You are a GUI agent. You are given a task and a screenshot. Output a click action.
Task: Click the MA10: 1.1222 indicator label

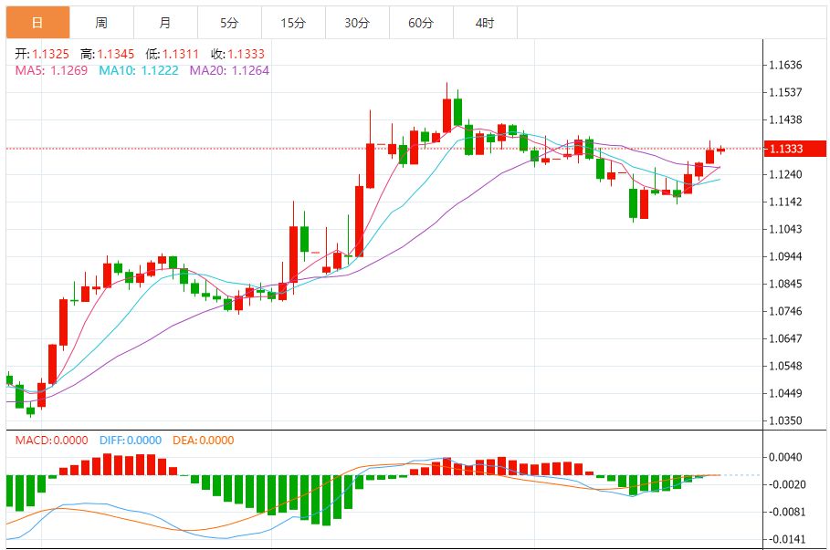[x=139, y=70]
